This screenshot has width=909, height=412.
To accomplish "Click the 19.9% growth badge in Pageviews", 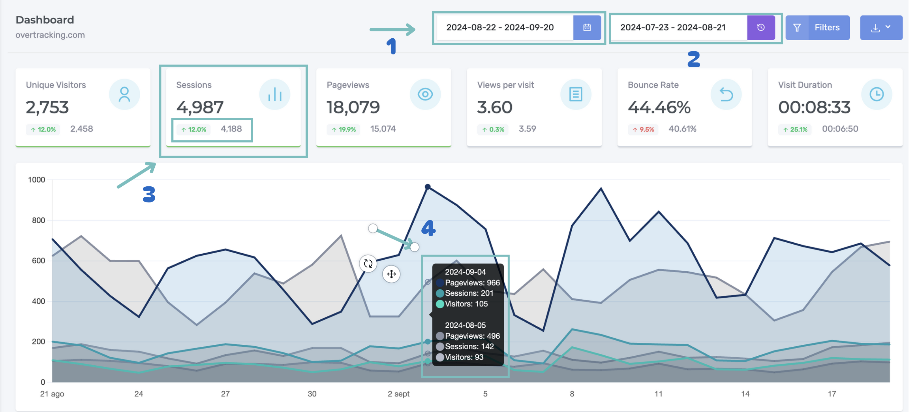I will [344, 129].
